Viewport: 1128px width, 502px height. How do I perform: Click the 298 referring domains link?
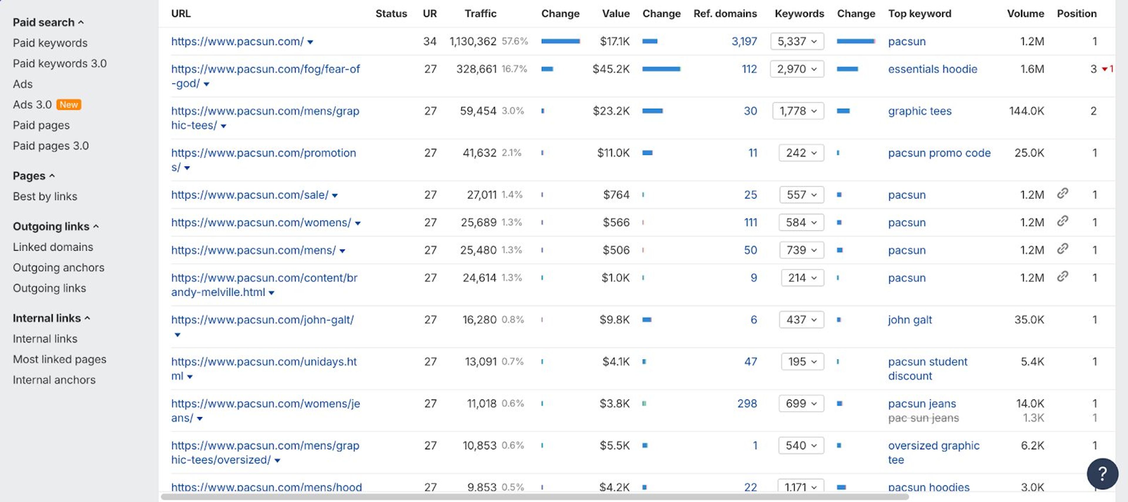pyautogui.click(x=747, y=403)
